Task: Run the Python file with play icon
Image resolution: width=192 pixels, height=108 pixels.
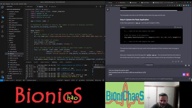Action: (x=97, y=7)
